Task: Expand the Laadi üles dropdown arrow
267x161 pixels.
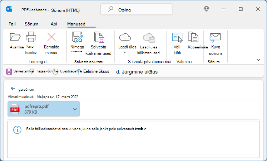Action: (x=125, y=52)
